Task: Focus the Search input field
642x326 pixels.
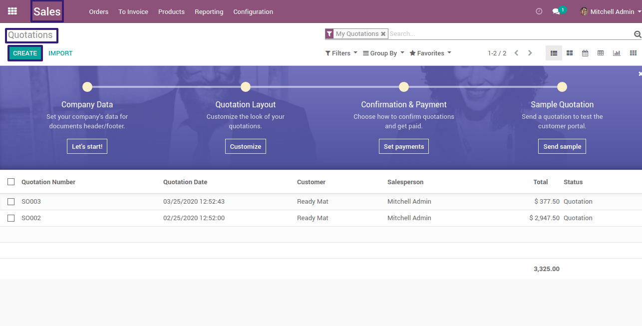Action: click(510, 34)
